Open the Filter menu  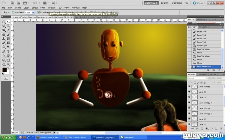pyautogui.click(x=43, y=7)
